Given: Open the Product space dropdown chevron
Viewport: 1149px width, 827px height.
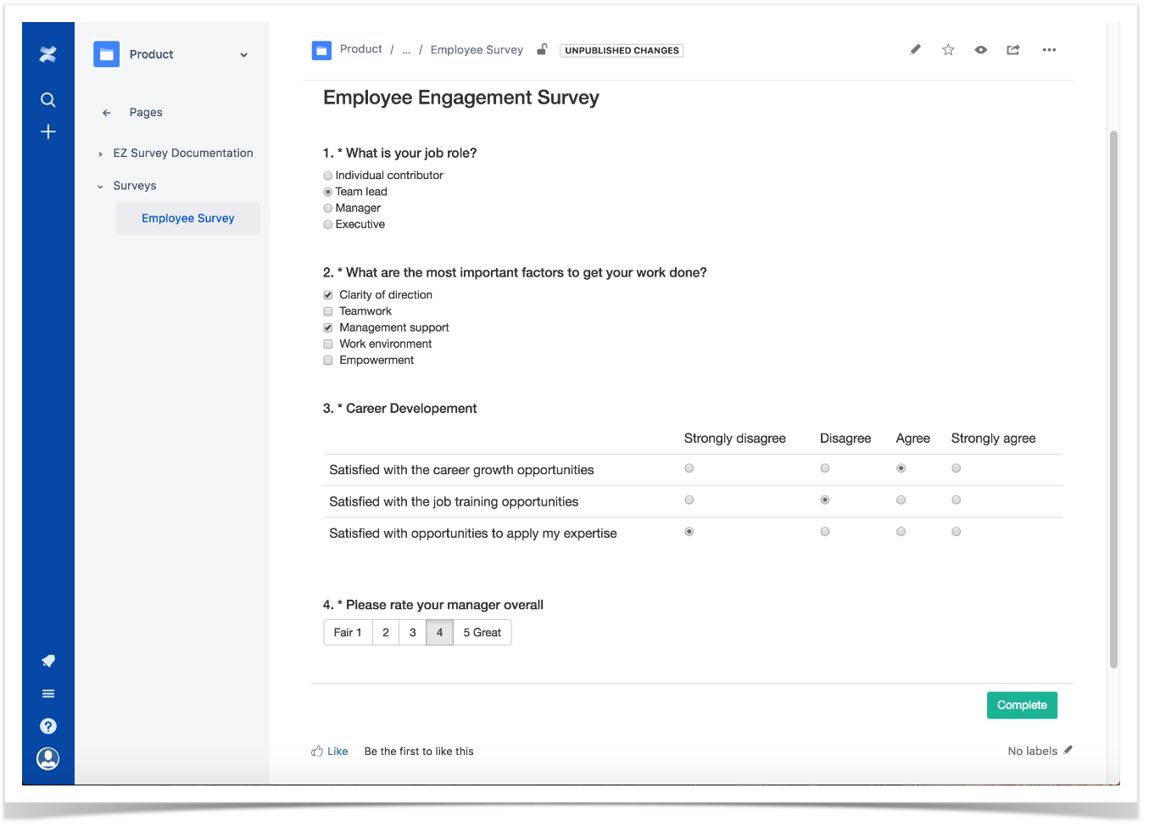Looking at the screenshot, I should pyautogui.click(x=244, y=55).
